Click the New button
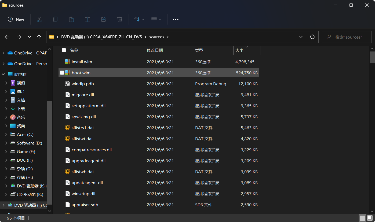This screenshot has height=222, width=375. pyautogui.click(x=16, y=19)
